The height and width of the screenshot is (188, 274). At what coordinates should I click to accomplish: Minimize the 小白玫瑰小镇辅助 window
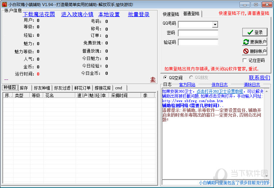click(x=245, y=4)
